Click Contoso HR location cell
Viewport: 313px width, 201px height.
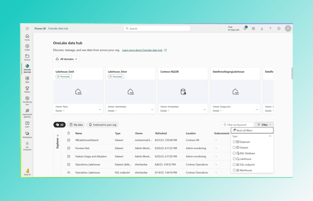coord(193,140)
